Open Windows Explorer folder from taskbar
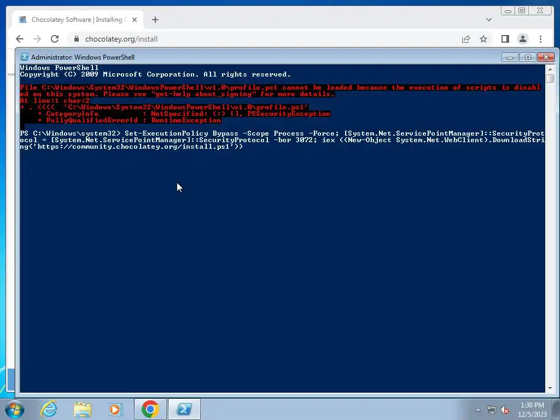This screenshot has width=560, height=420. (x=83, y=409)
